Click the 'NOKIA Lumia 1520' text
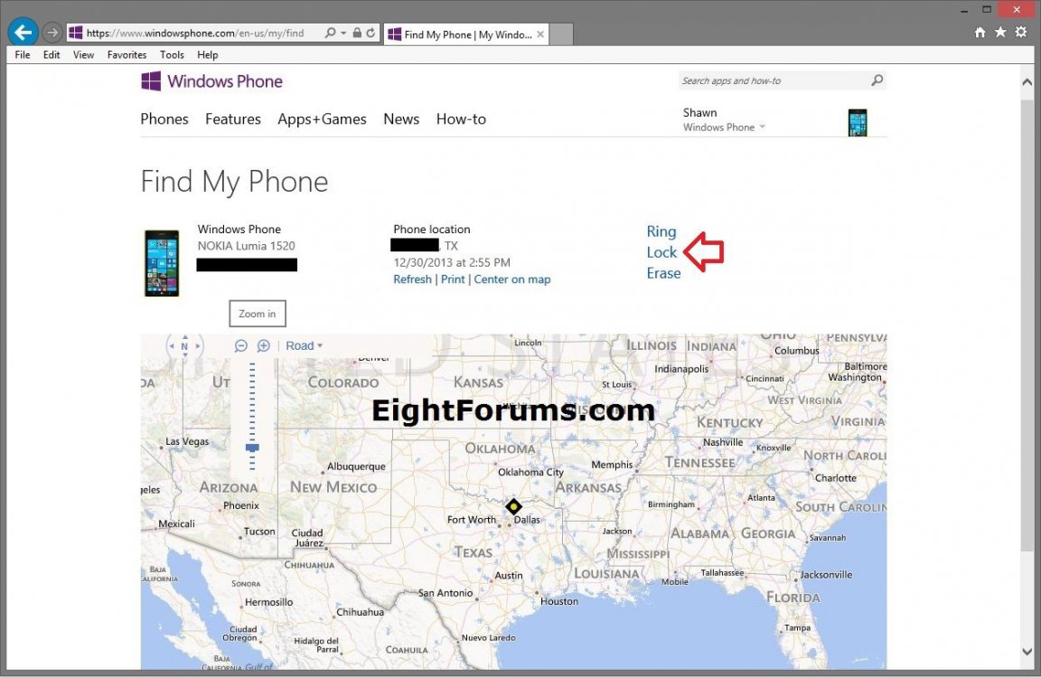1041x678 pixels. click(247, 246)
